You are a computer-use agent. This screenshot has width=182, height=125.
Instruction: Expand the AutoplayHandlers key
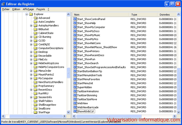[x=31, y=26]
